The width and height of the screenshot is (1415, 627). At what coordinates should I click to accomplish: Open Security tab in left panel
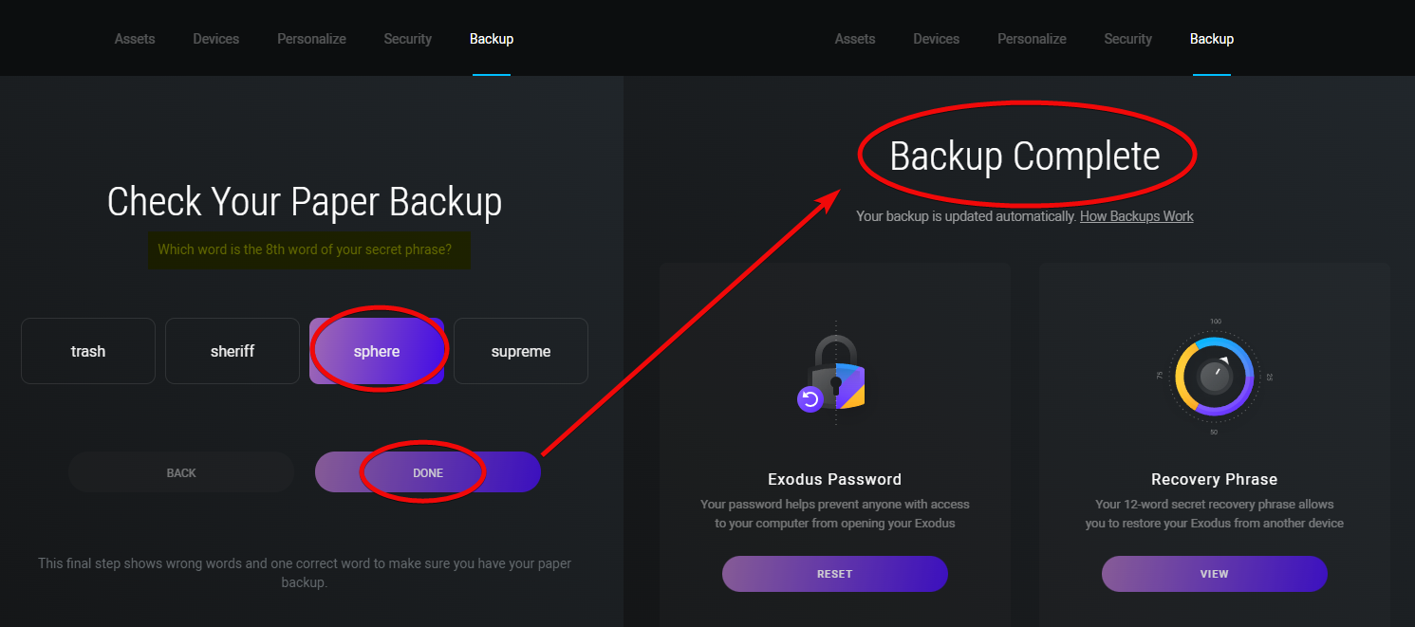(x=408, y=39)
